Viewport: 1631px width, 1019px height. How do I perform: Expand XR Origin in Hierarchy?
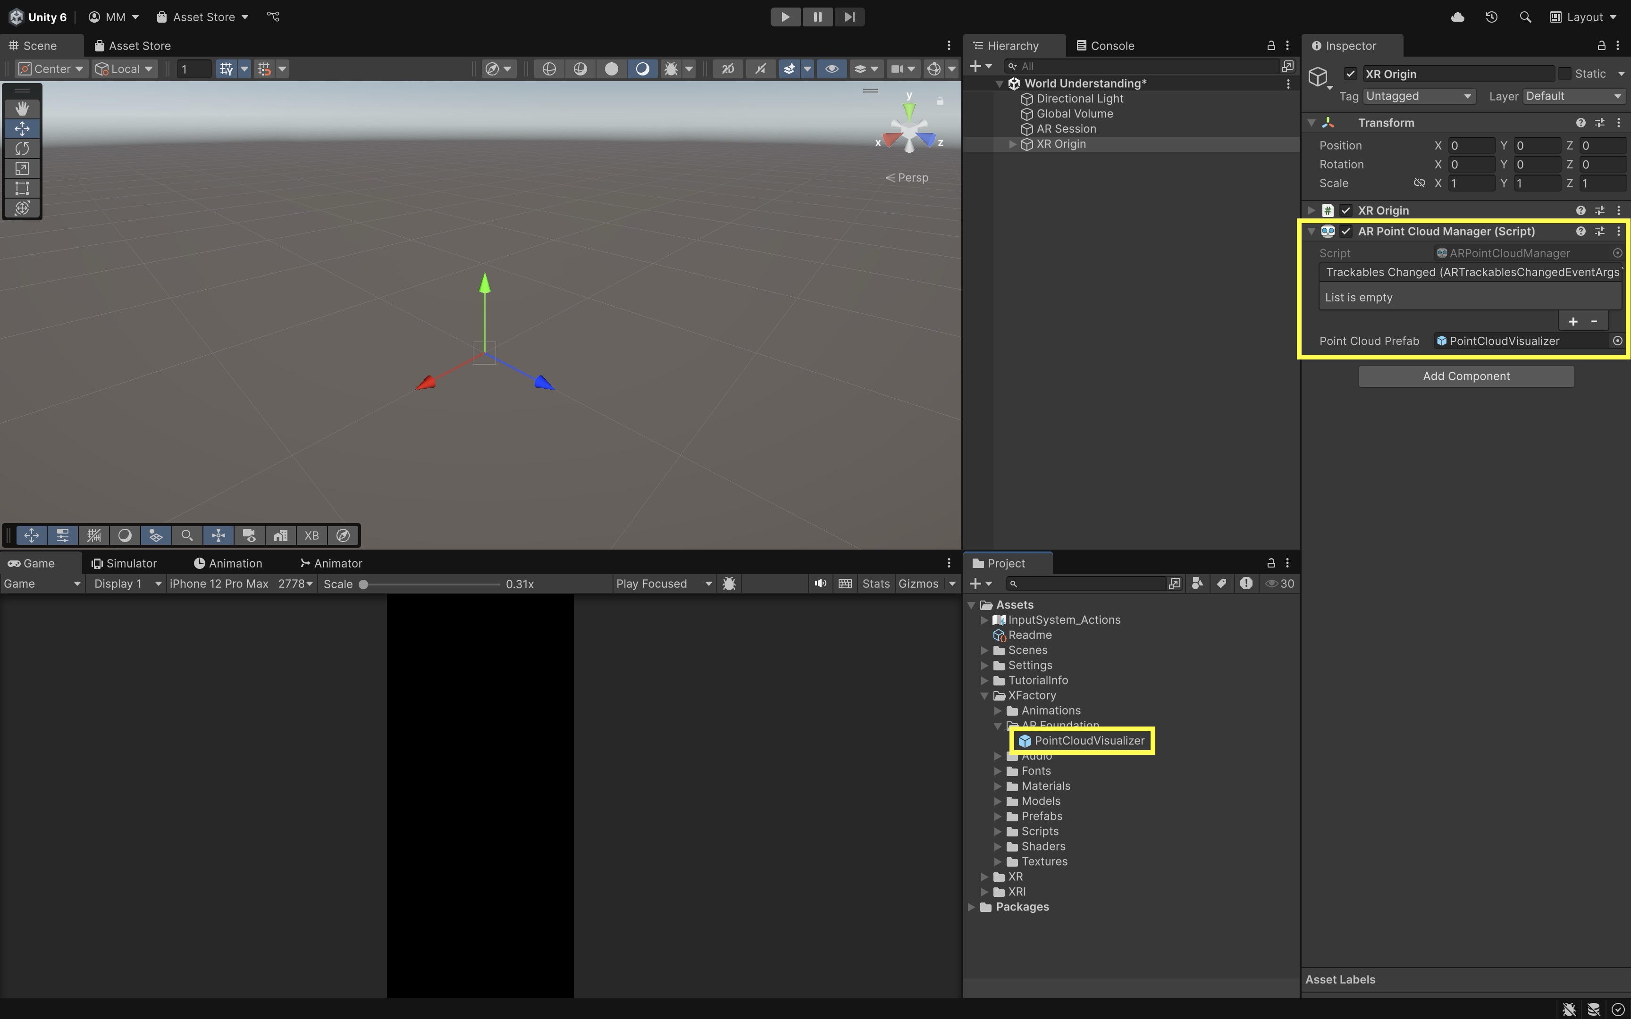[1012, 144]
